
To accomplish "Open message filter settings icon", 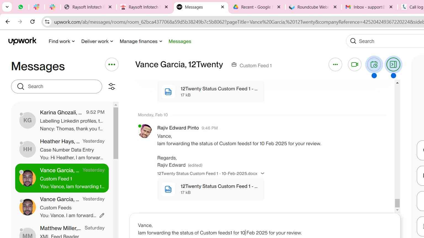I will point(112,86).
